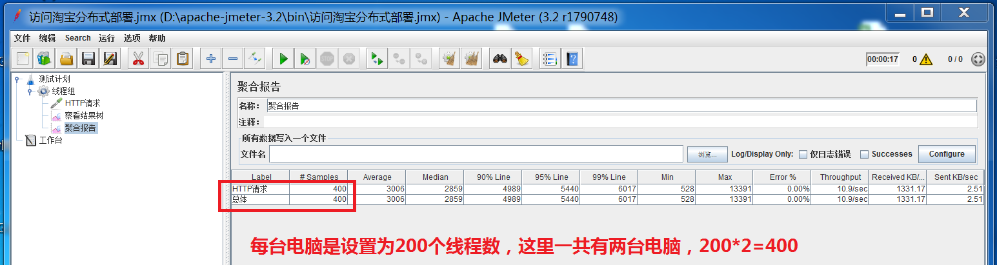Screen dimensions: 997x265
Task: Select HTTP请求 sampler in the tree
Action: click(82, 103)
